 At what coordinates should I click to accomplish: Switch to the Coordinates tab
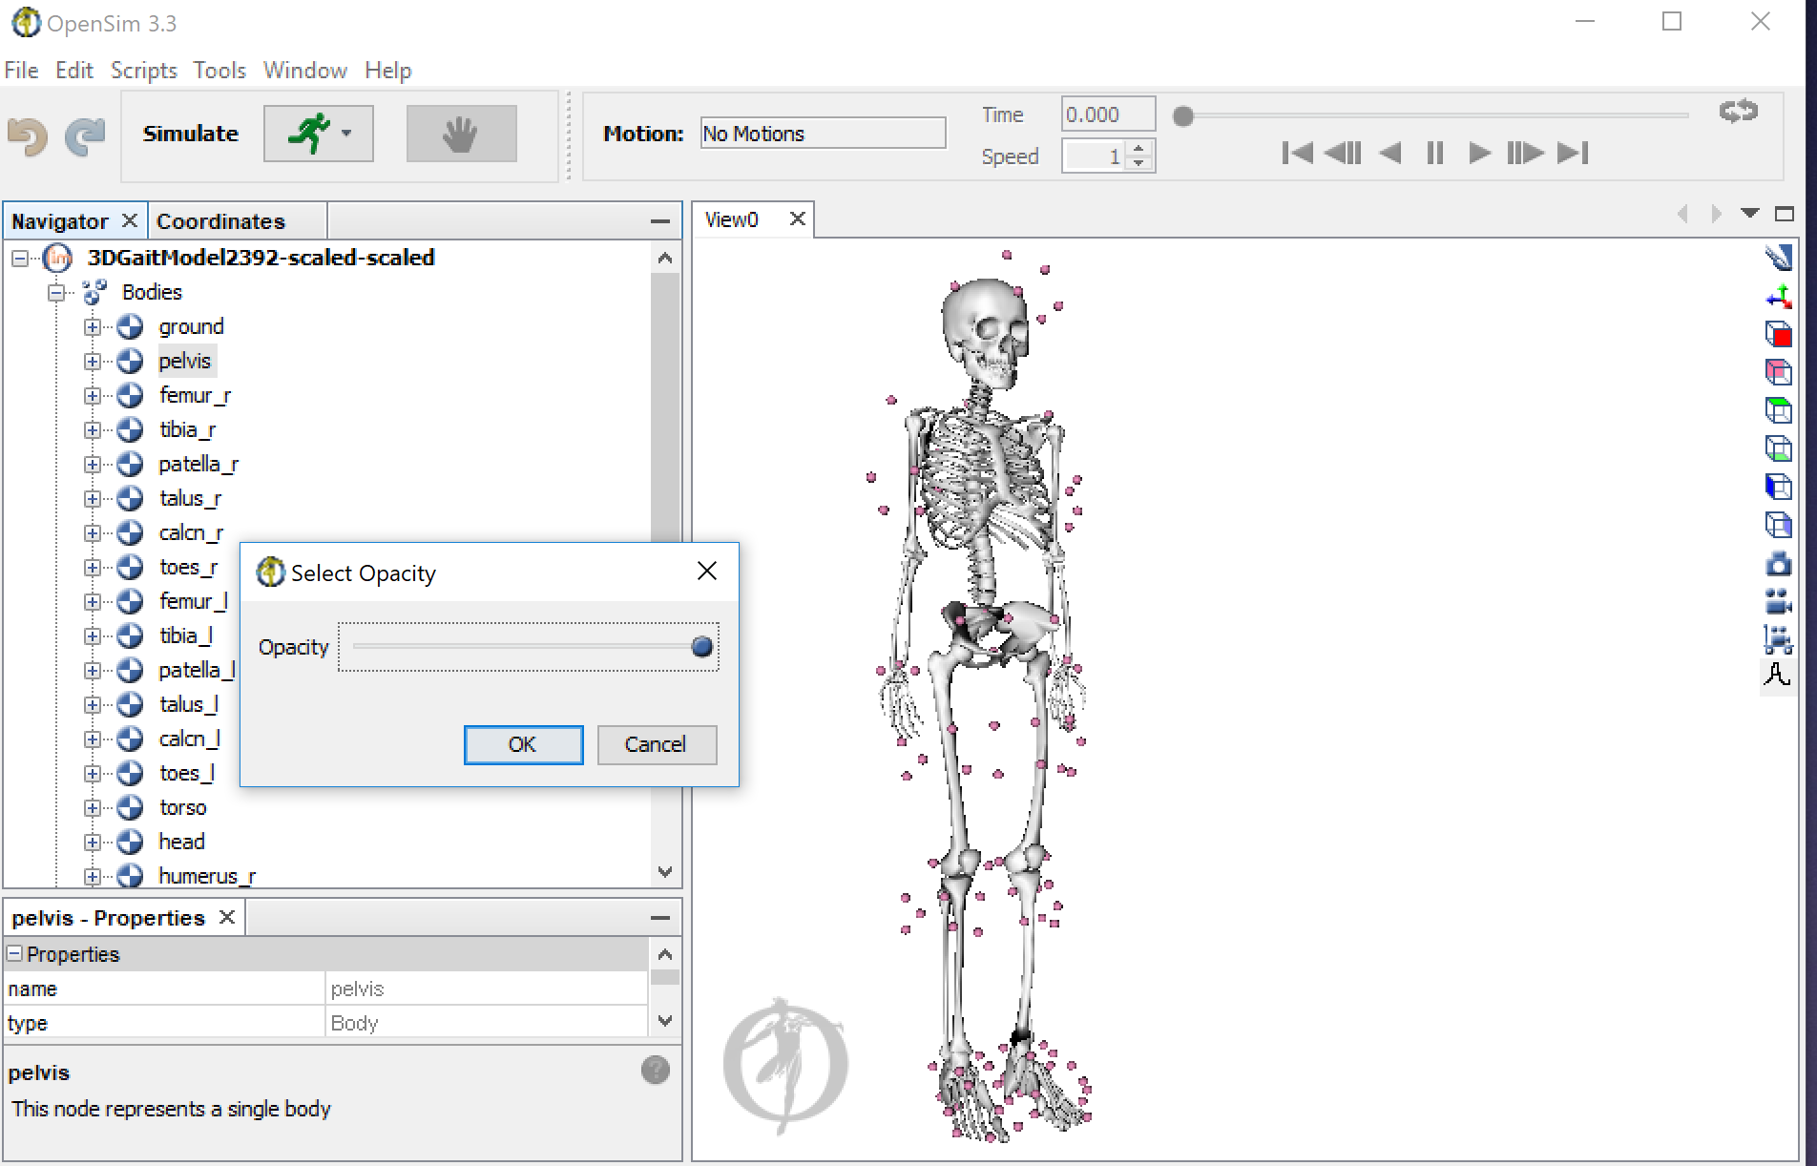click(219, 220)
